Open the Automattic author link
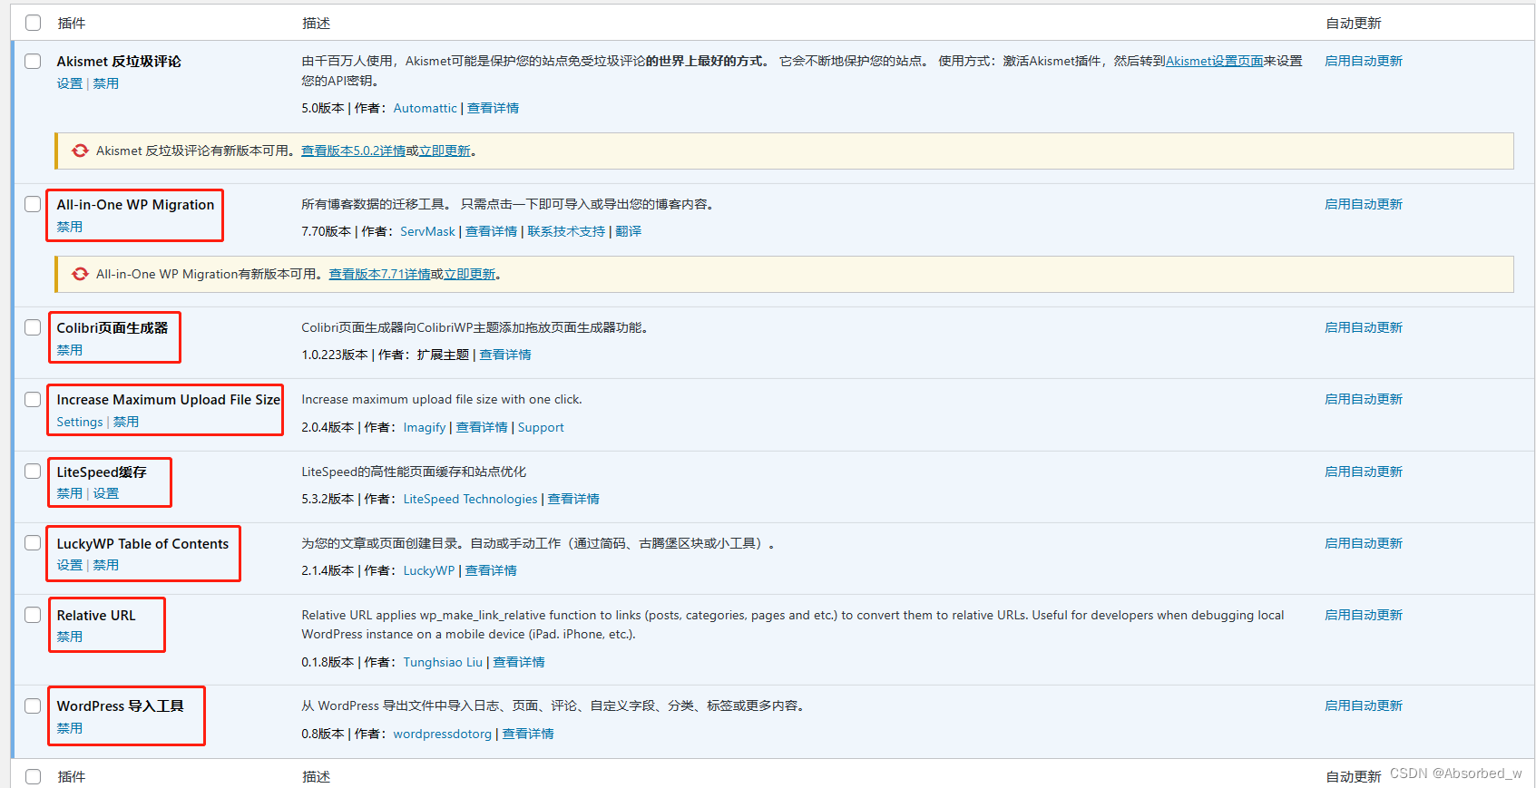 point(426,108)
